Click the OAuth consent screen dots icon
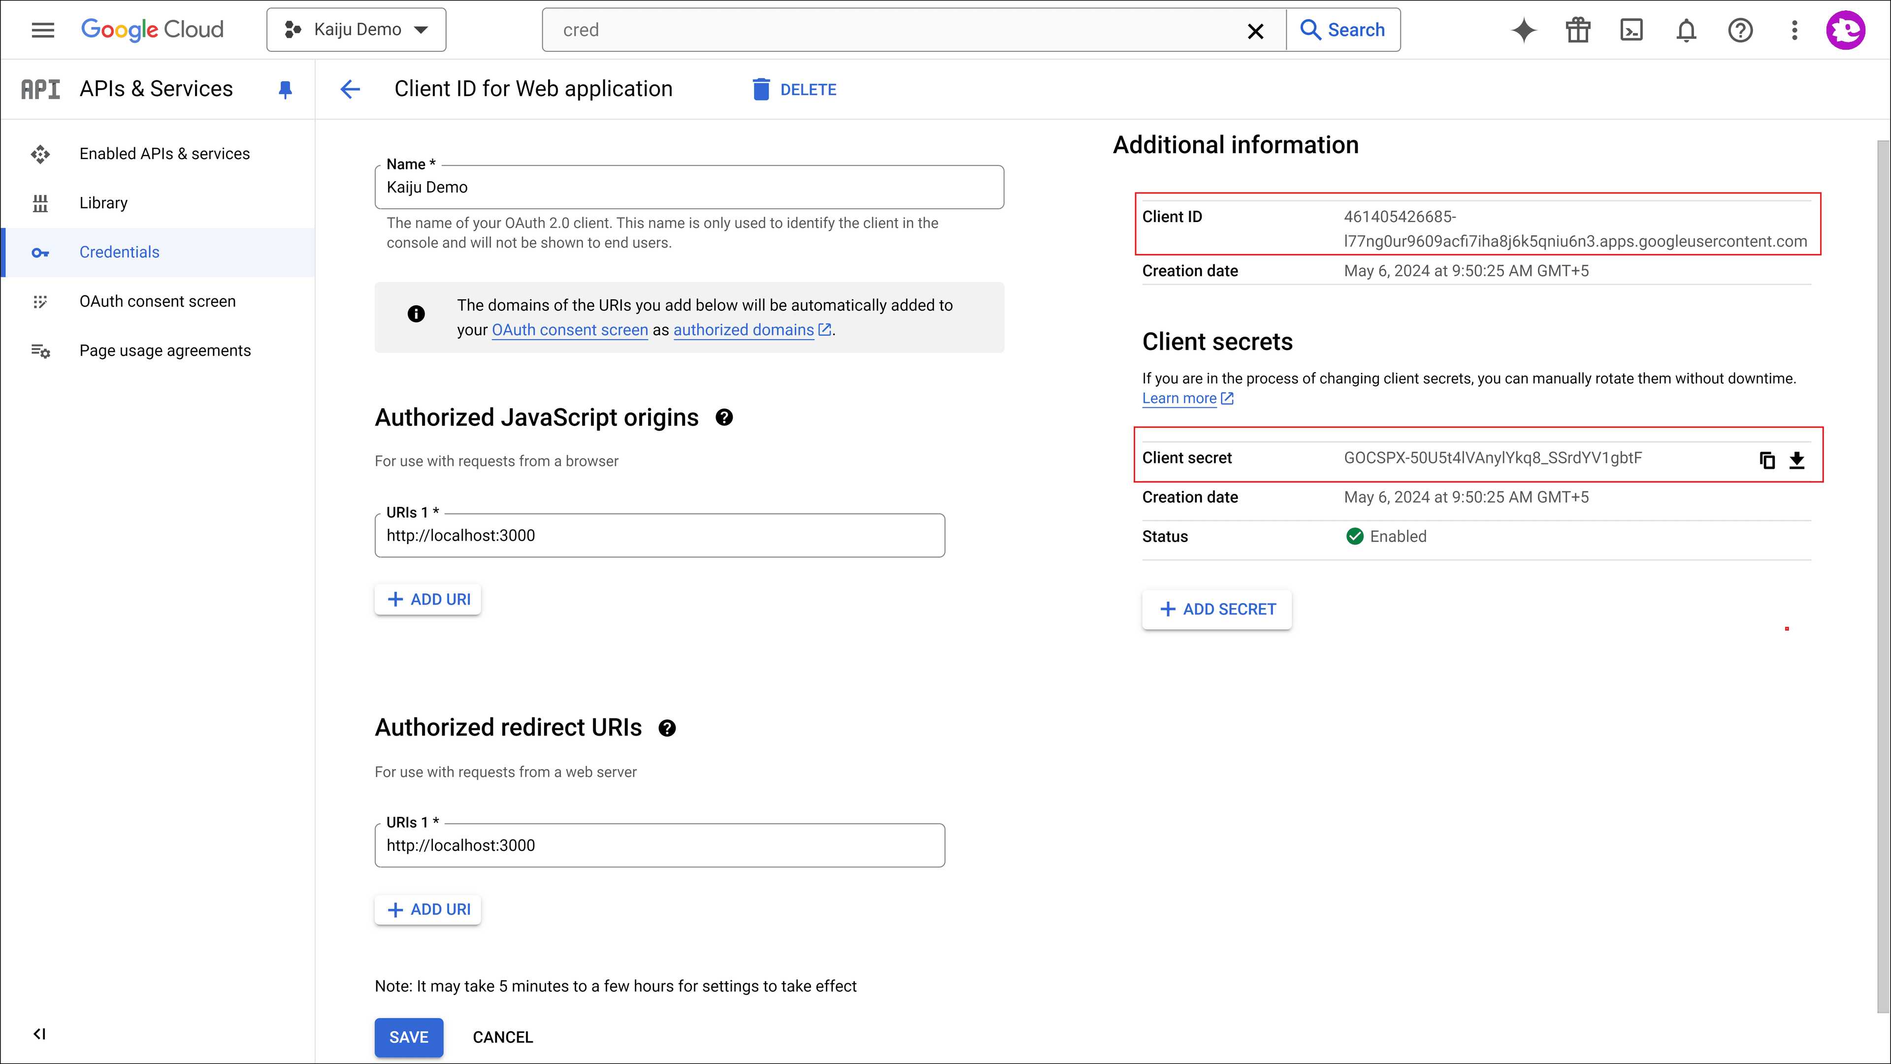 pyautogui.click(x=40, y=302)
